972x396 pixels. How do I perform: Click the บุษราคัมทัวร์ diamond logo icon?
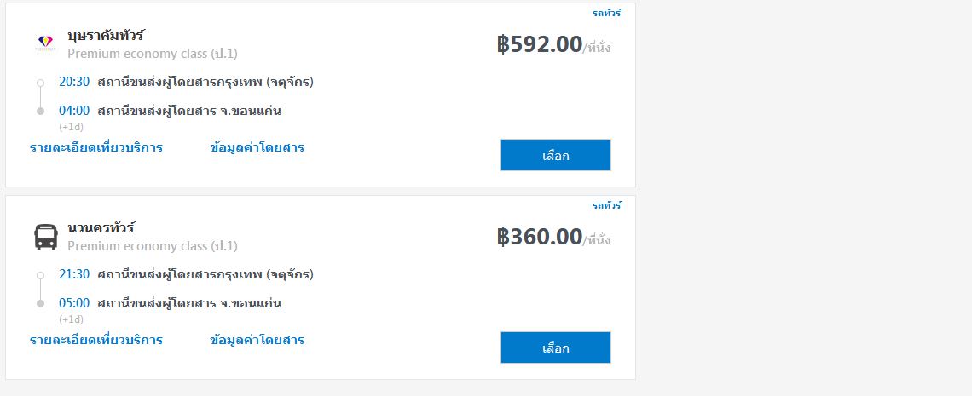click(x=45, y=43)
